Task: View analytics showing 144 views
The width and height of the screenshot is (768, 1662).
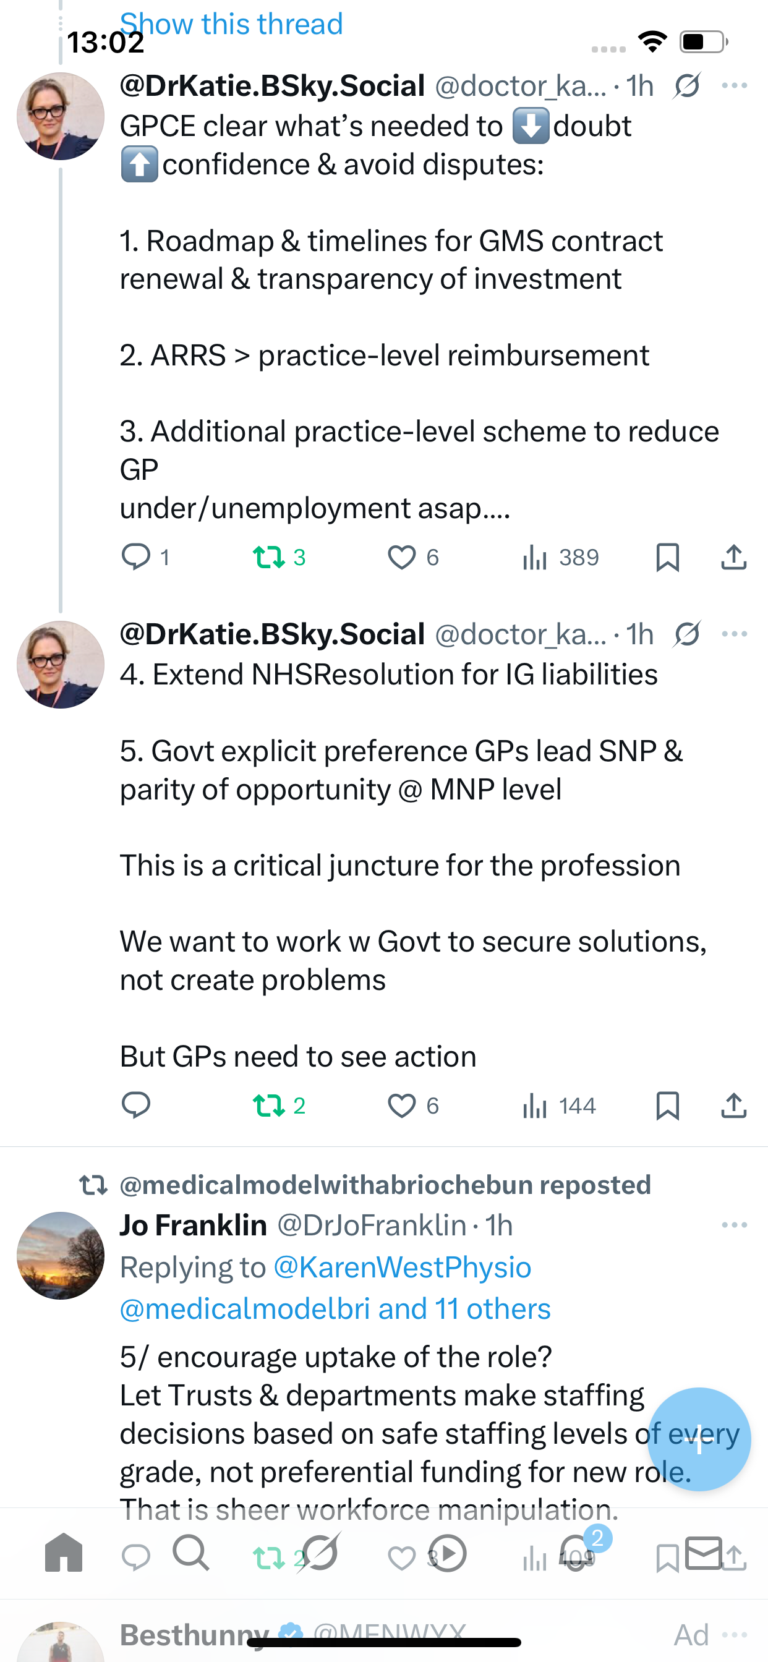Action: click(559, 1105)
